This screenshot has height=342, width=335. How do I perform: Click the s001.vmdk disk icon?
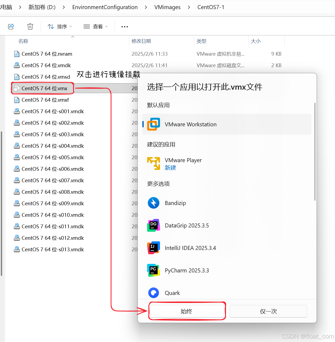coord(17,111)
